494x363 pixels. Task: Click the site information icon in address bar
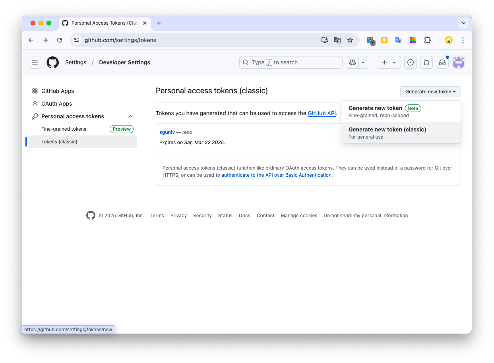coord(77,40)
